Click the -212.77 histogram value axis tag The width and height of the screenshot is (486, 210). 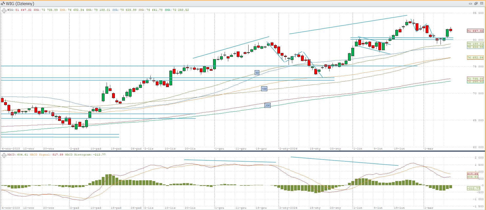coord(473,188)
